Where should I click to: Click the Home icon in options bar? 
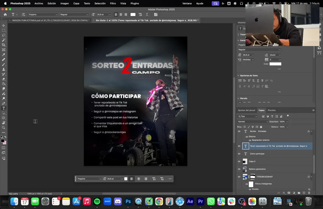(5, 15)
